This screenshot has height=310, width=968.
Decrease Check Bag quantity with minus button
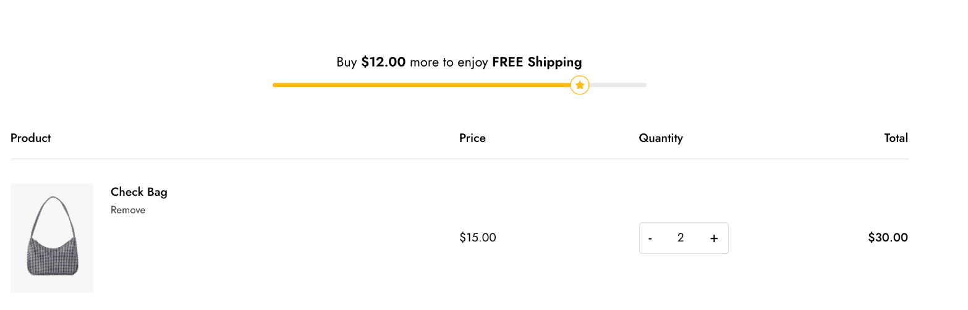click(x=650, y=238)
